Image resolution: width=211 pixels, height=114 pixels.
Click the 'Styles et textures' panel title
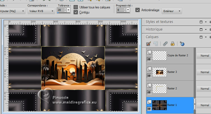click(x=159, y=22)
